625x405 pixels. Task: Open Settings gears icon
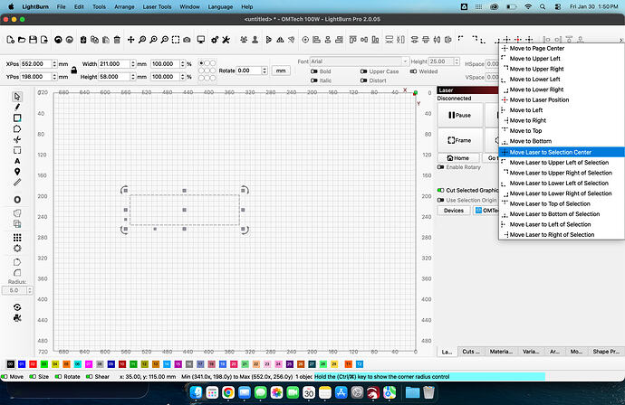click(215, 40)
